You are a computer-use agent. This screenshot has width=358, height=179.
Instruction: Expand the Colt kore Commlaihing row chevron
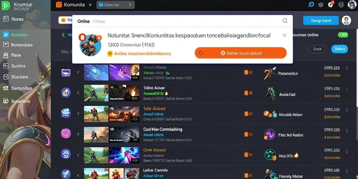(78, 134)
